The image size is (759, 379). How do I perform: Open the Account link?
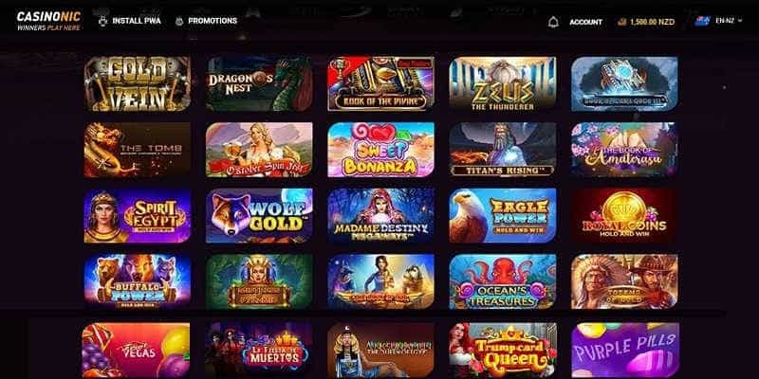(x=585, y=22)
